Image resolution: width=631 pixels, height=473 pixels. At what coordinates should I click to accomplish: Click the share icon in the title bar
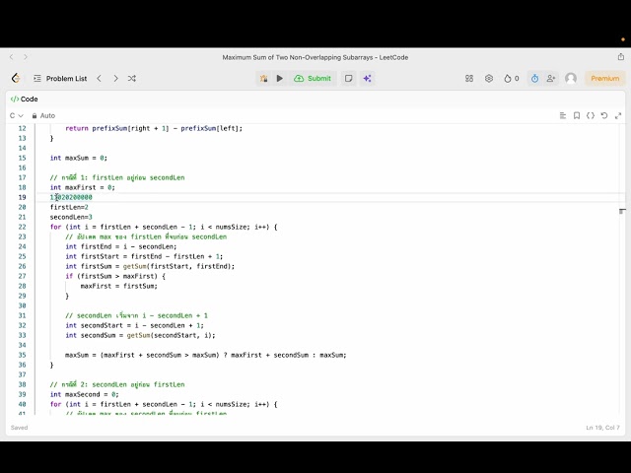point(621,57)
